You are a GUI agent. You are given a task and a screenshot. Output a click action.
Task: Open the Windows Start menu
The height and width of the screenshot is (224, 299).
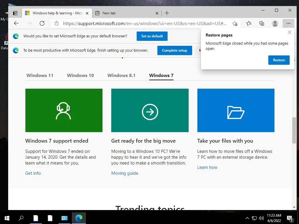7,218
